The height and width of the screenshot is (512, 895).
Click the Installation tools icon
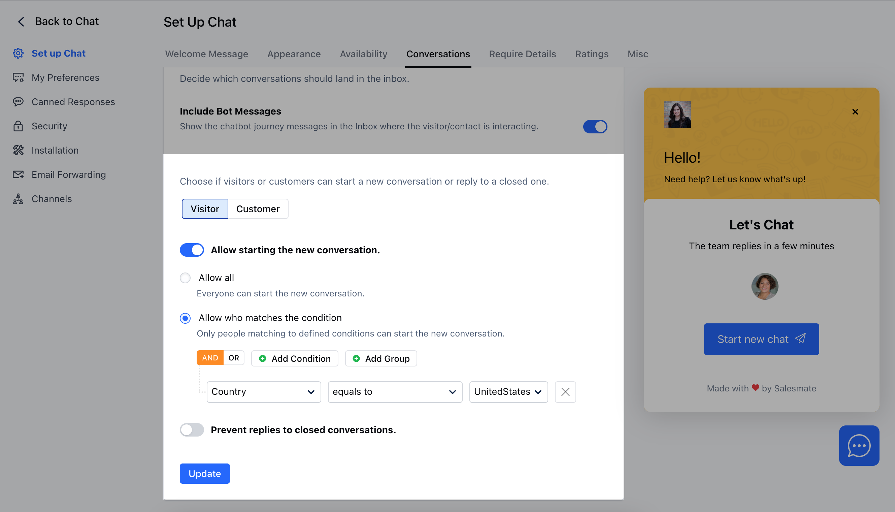coord(18,150)
